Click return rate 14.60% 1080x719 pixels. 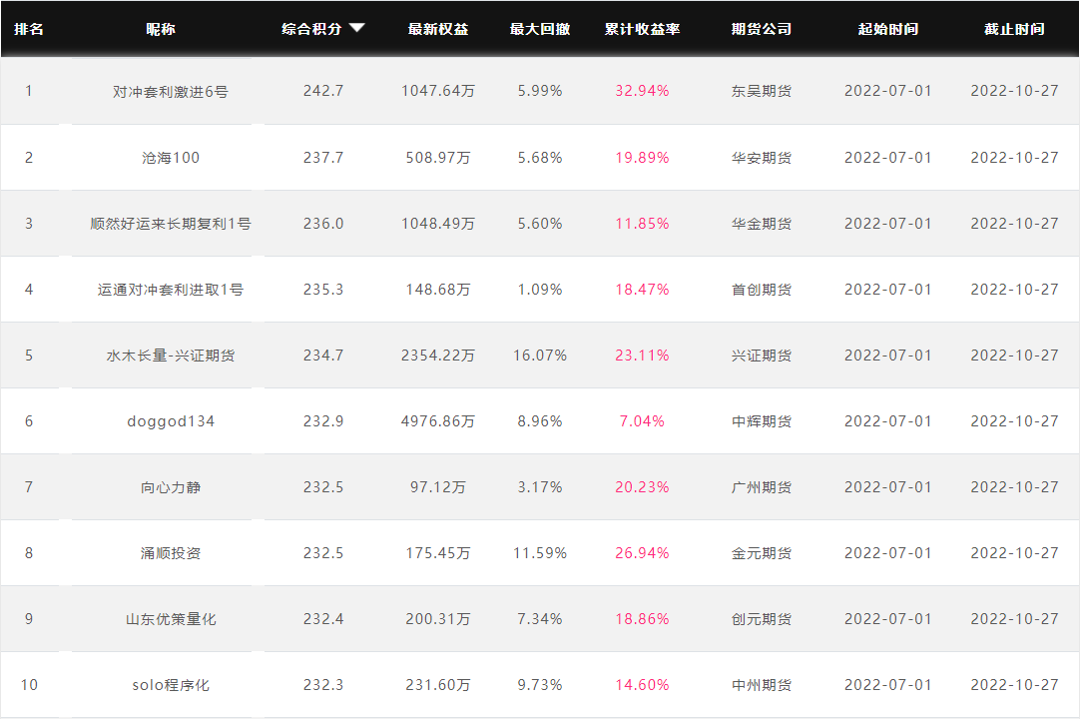pyautogui.click(x=642, y=684)
